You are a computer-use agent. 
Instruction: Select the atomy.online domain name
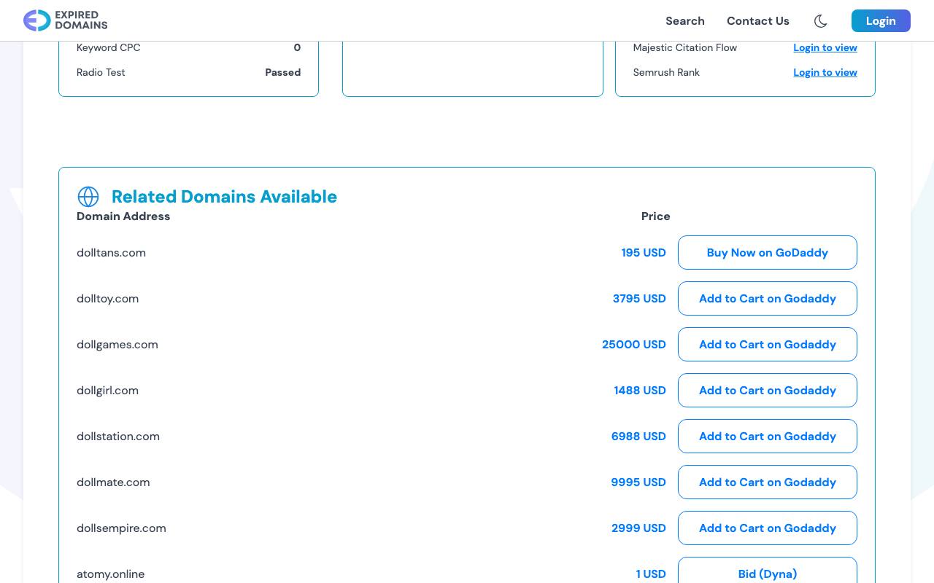[110, 574]
